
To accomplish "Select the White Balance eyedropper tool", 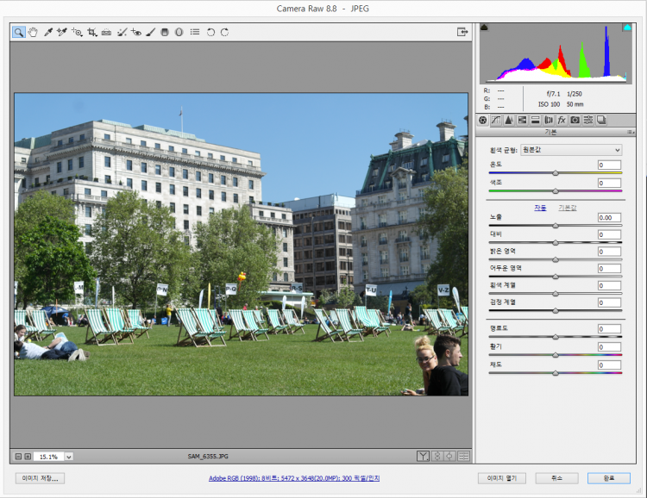I will point(48,32).
